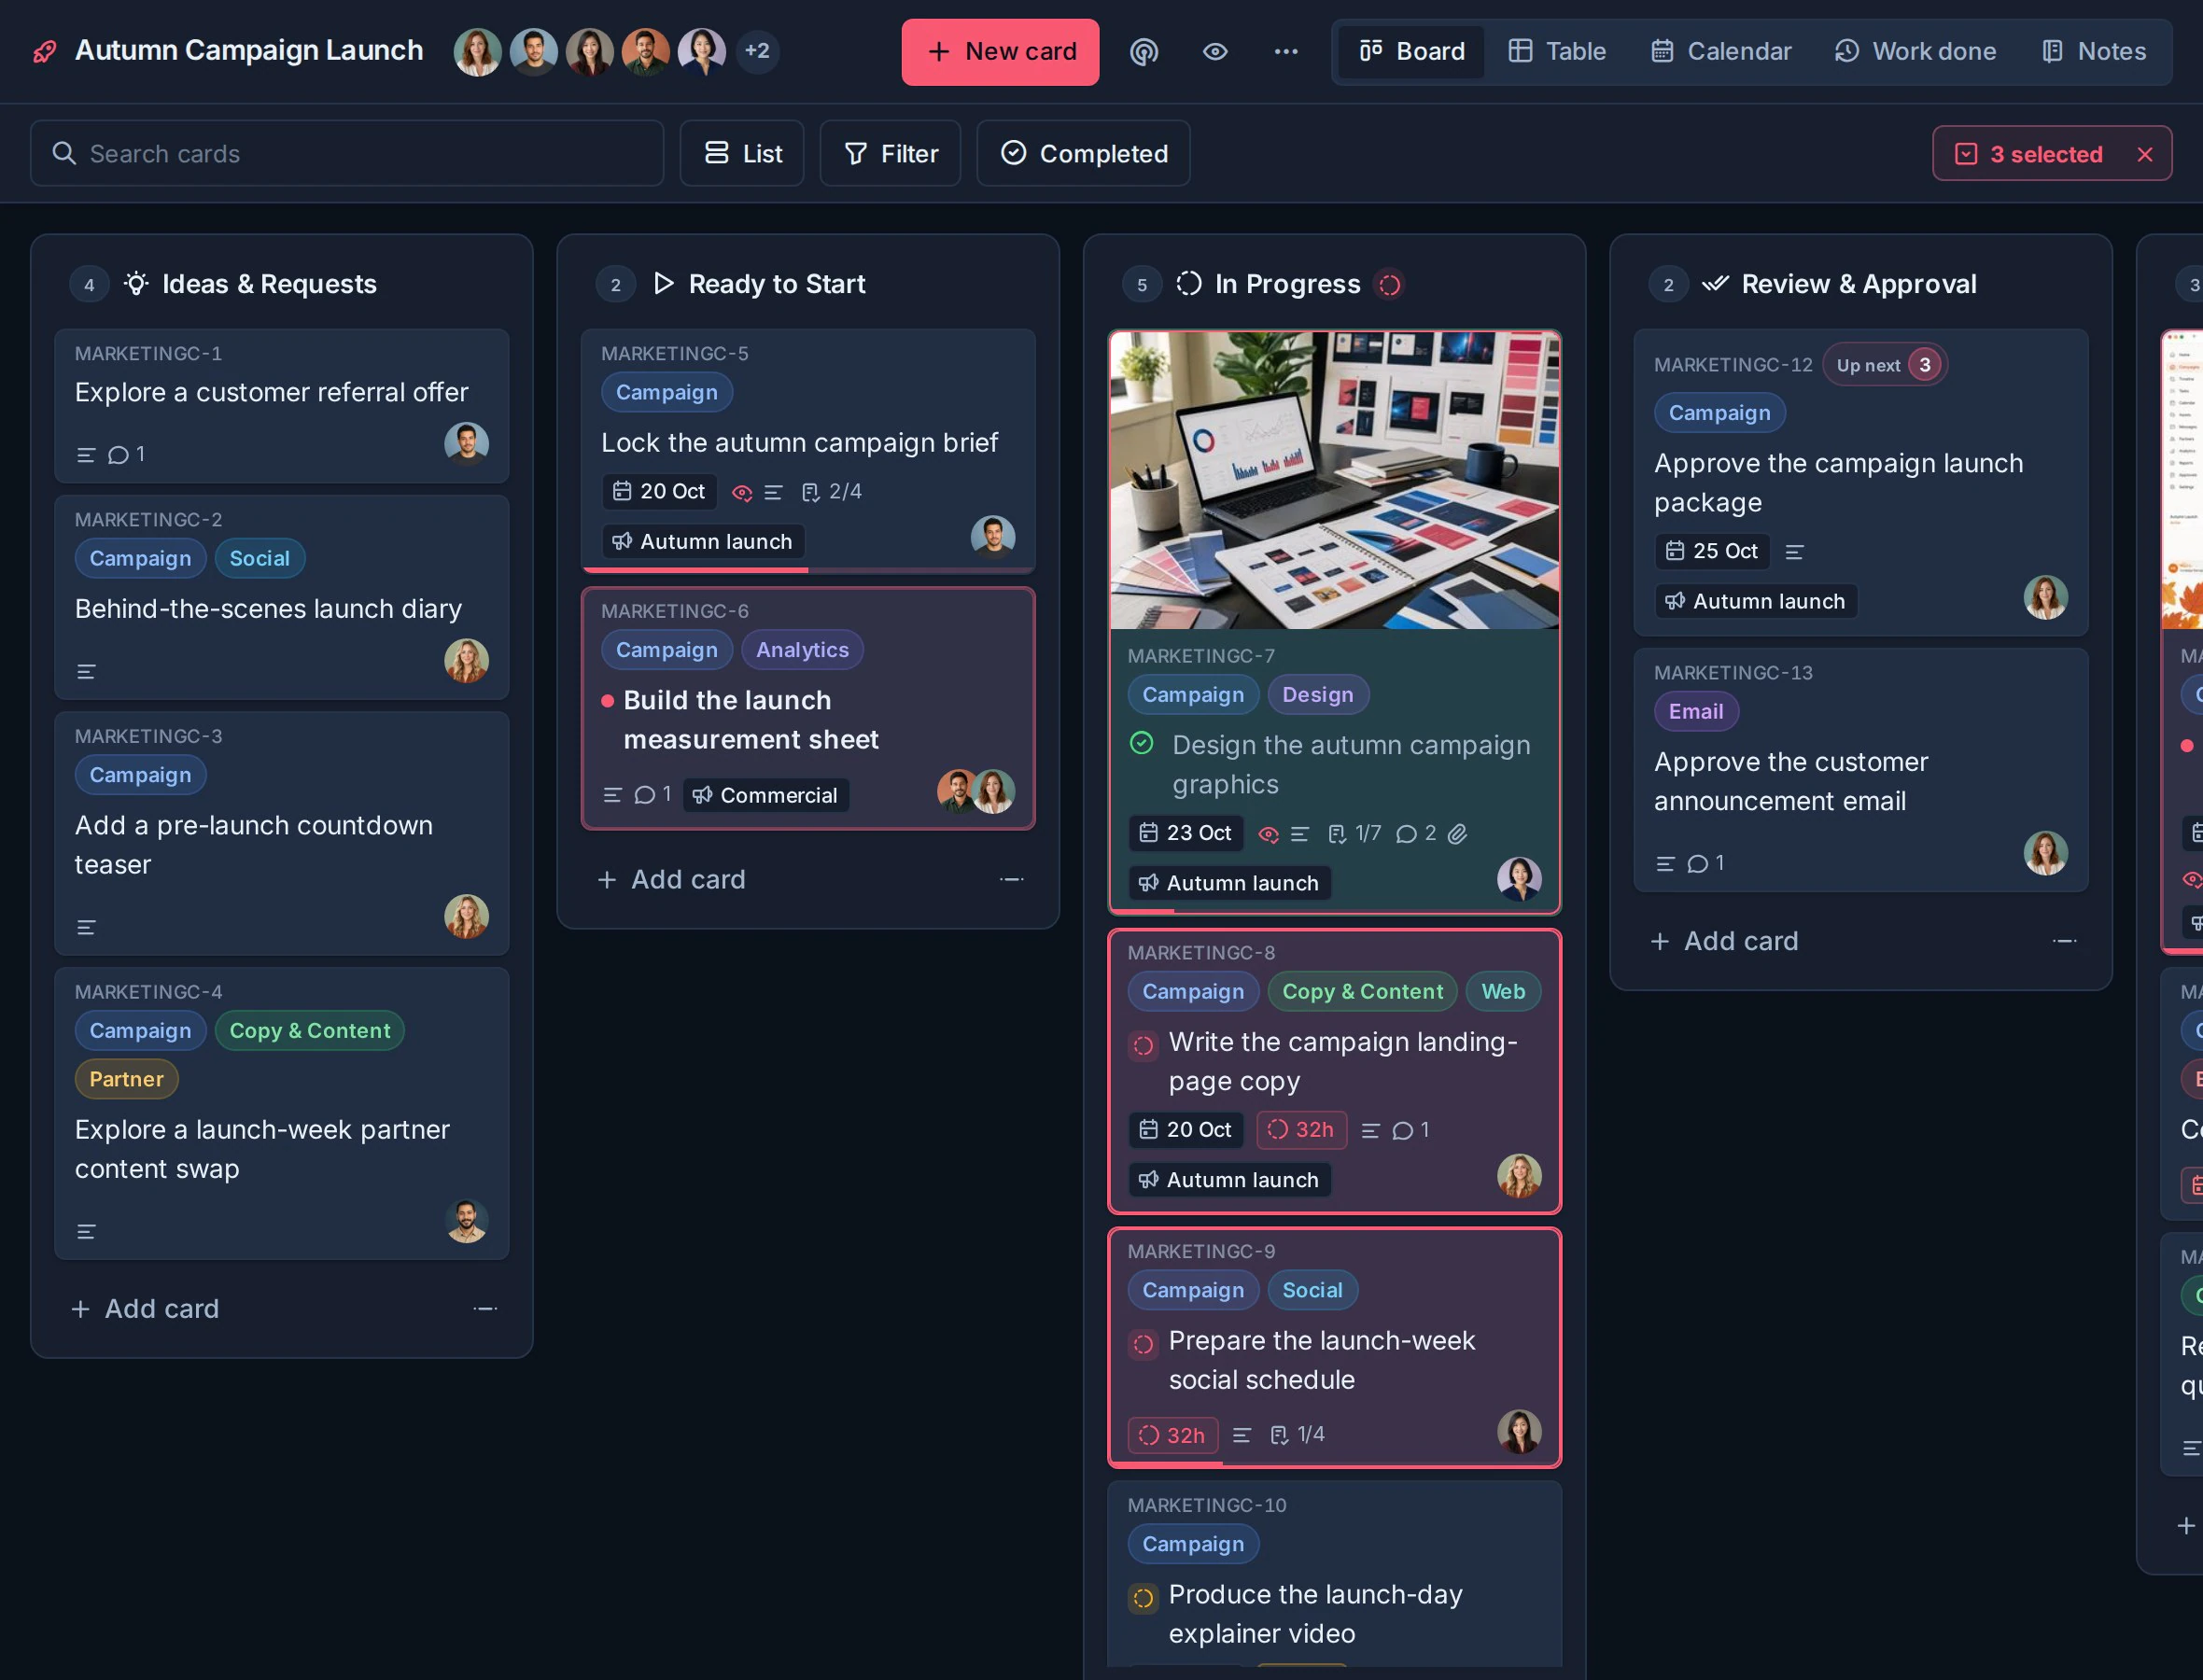Toggle status circle on Prepare the launch-week social schedule

[1143, 1344]
